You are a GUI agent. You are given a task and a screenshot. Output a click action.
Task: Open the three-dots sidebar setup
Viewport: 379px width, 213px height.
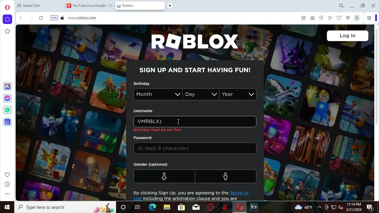click(7, 194)
